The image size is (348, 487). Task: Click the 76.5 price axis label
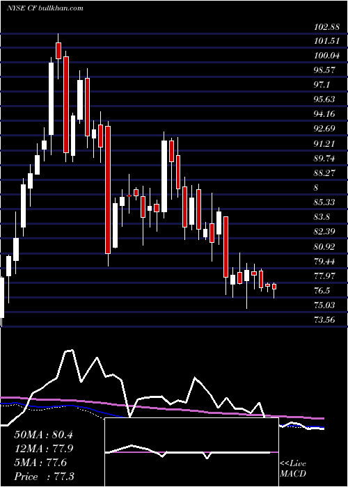coord(322,291)
